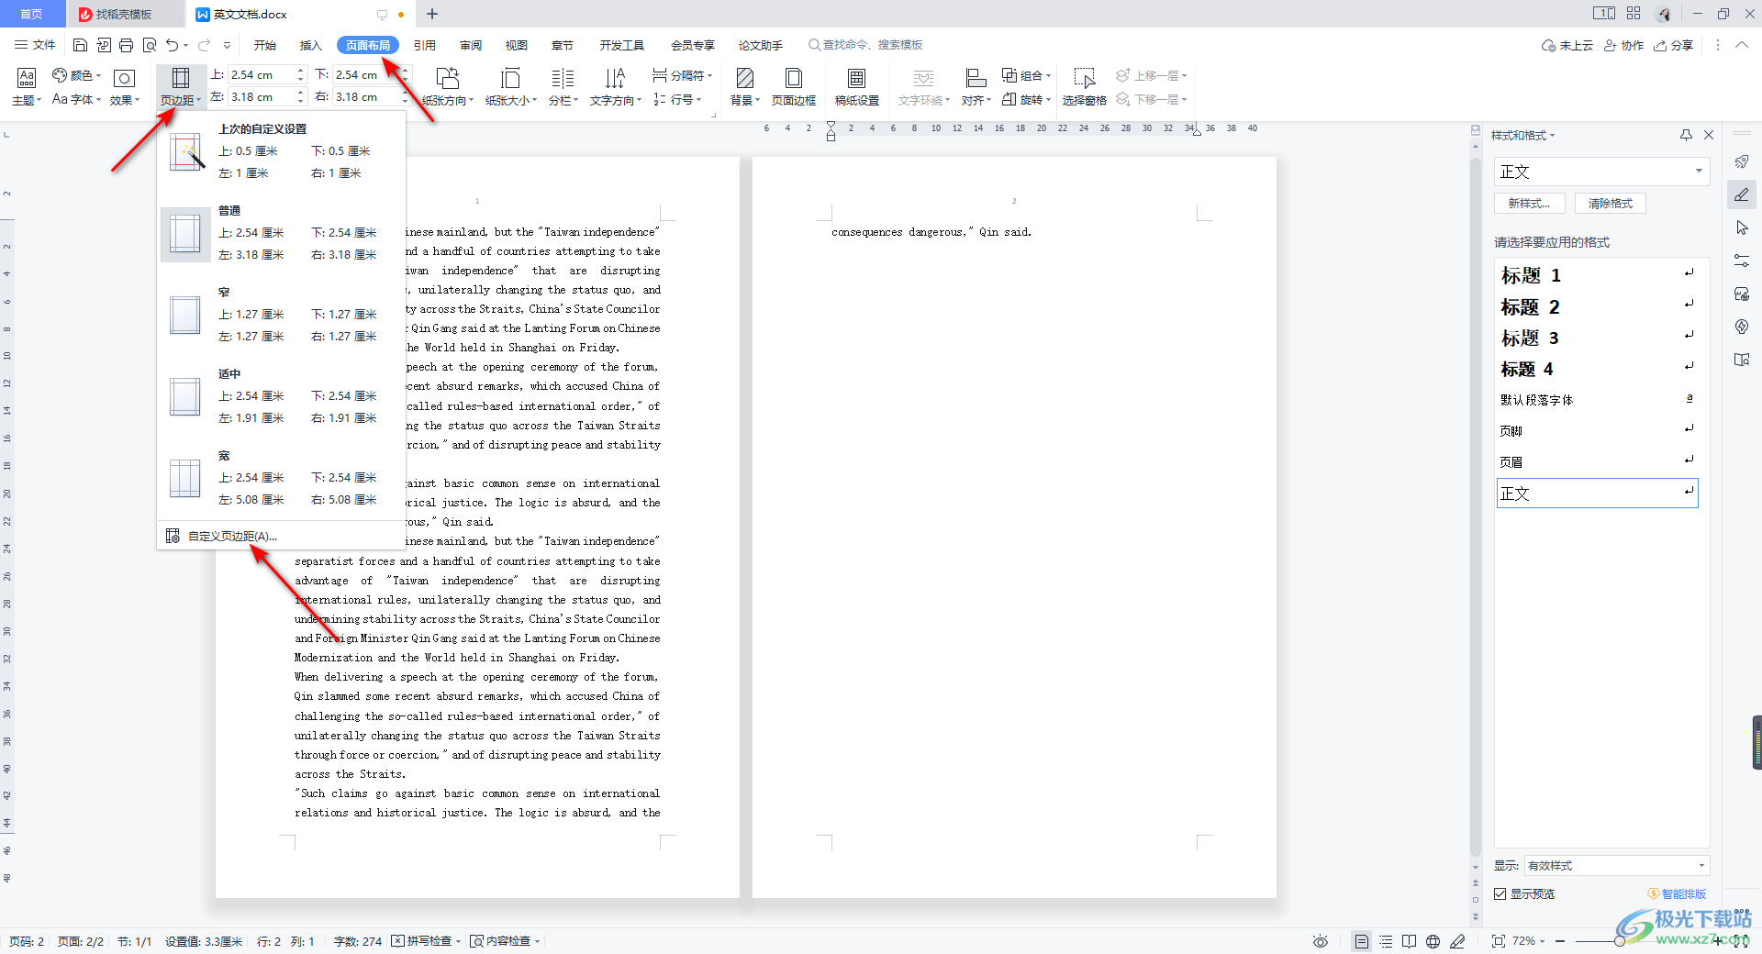Viewport: 1762px width, 954px height.
Task: Close the Styles and Formatting panel
Action: 1709,135
